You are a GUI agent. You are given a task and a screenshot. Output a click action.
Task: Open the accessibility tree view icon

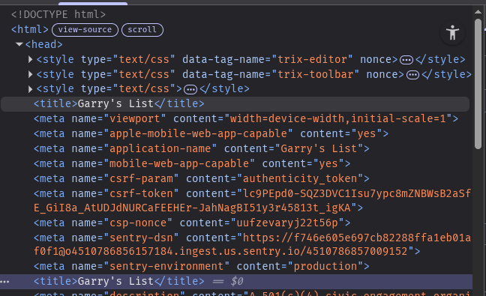click(452, 32)
